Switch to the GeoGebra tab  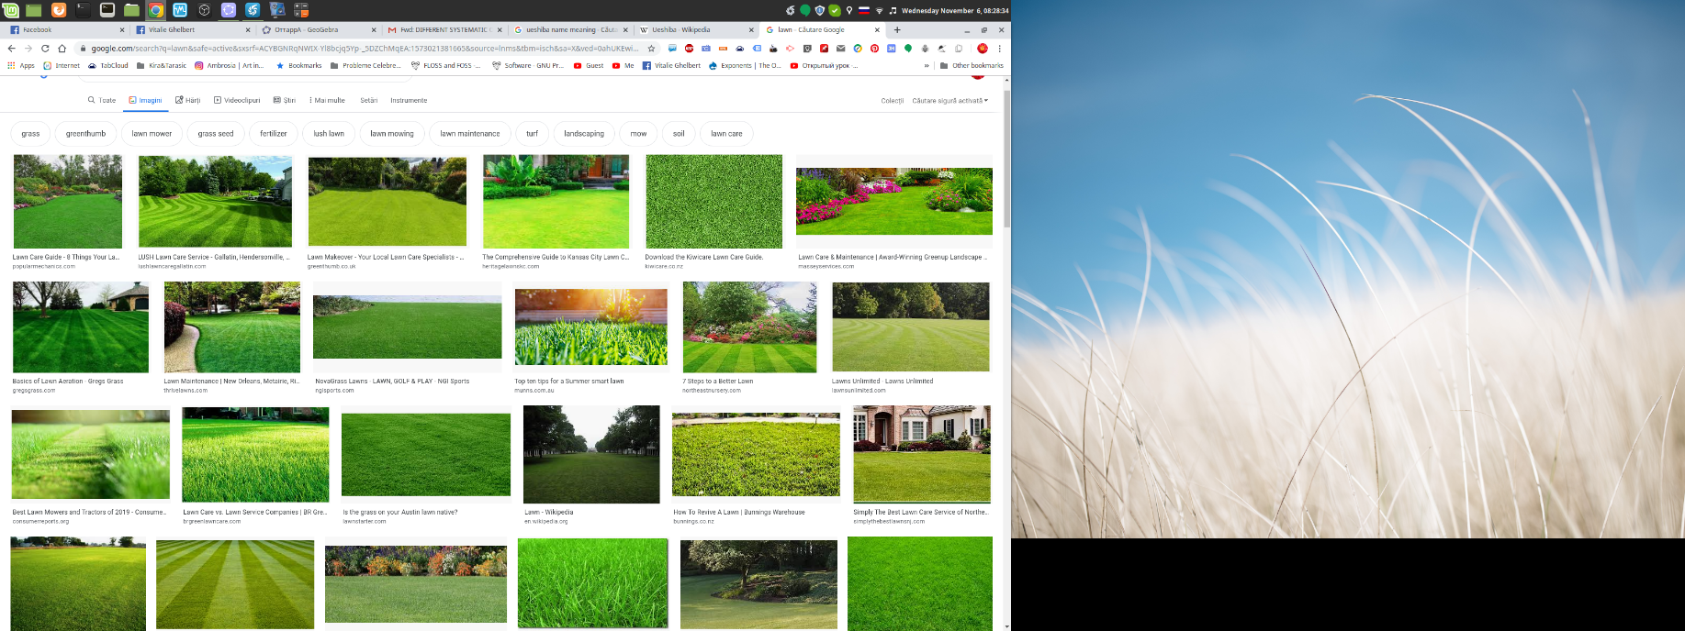318,29
